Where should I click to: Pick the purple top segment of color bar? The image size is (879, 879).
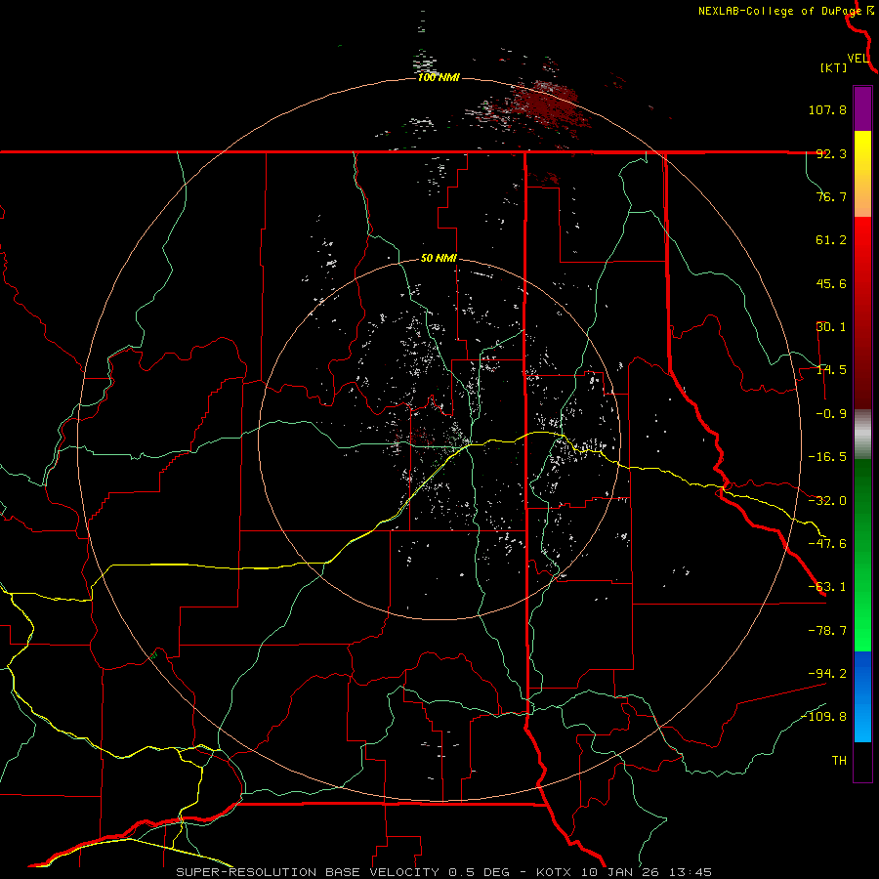(x=862, y=108)
